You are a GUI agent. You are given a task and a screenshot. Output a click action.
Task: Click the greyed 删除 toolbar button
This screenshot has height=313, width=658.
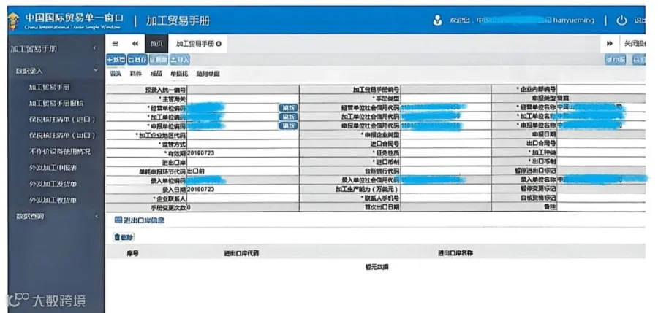tap(158, 60)
